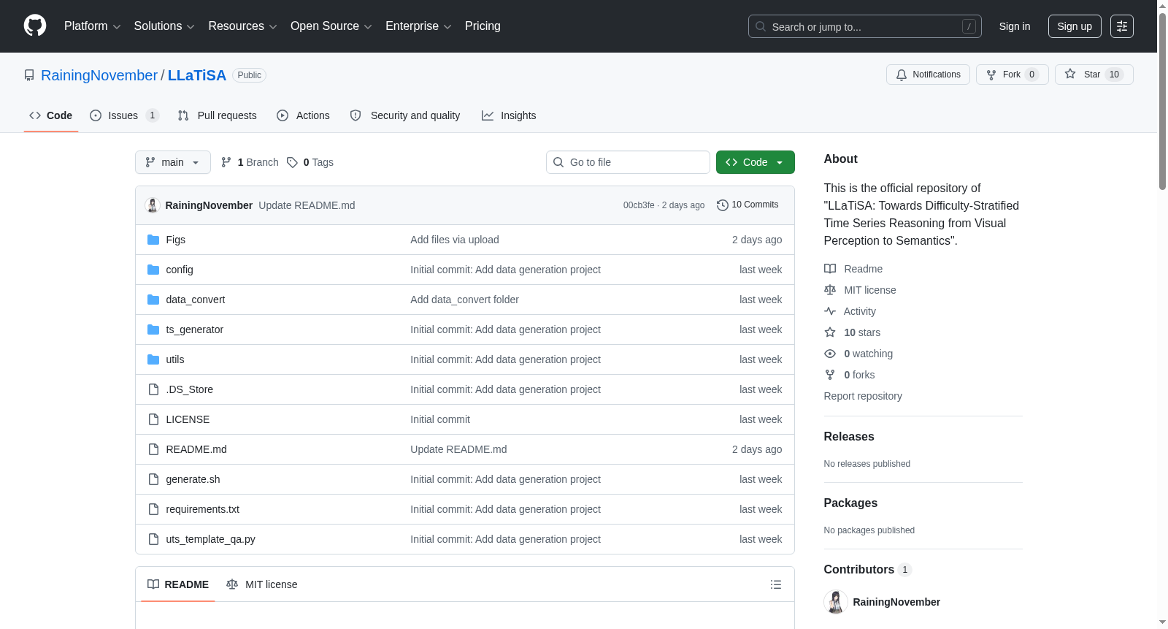Screen dimensions: 1168x629
Task: Open the RainingNovember owner profile link
Action: pos(99,75)
